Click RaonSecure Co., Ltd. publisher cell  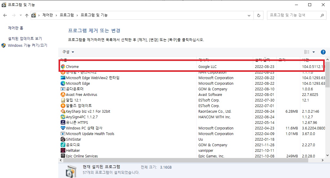pyautogui.click(x=215, y=111)
